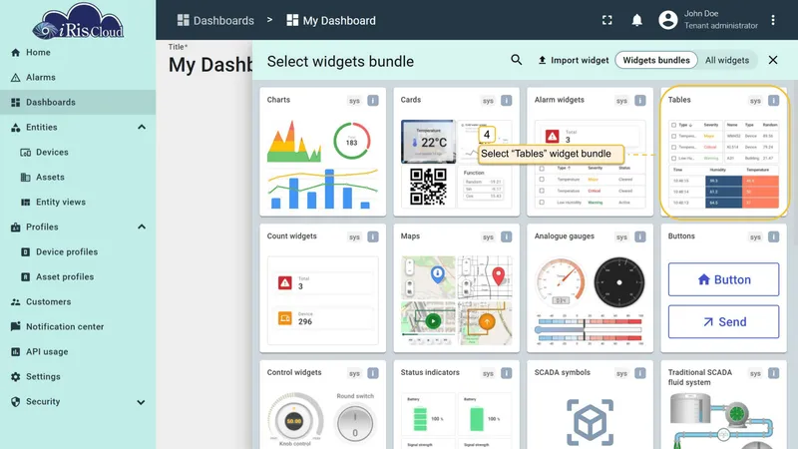Open the Control widgets info icon
Image resolution: width=798 pixels, height=449 pixels.
coord(373,373)
